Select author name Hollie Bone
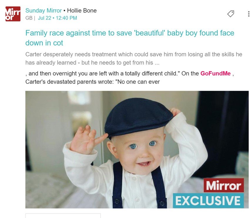 [x=82, y=11]
